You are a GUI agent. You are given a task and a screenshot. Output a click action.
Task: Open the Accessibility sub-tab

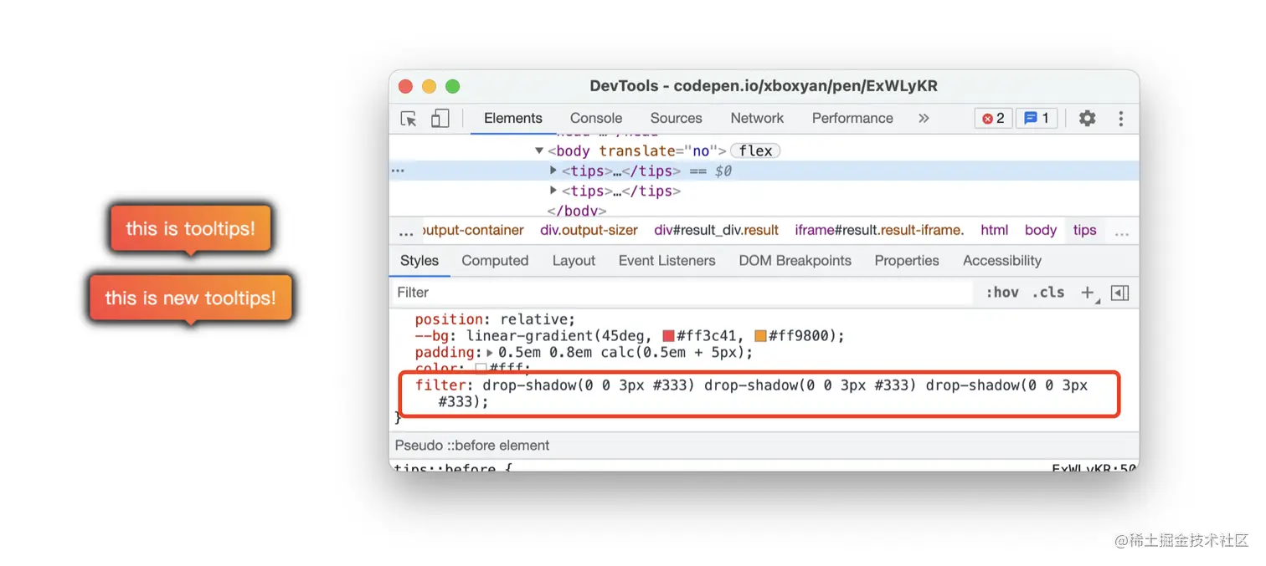[x=1002, y=261]
